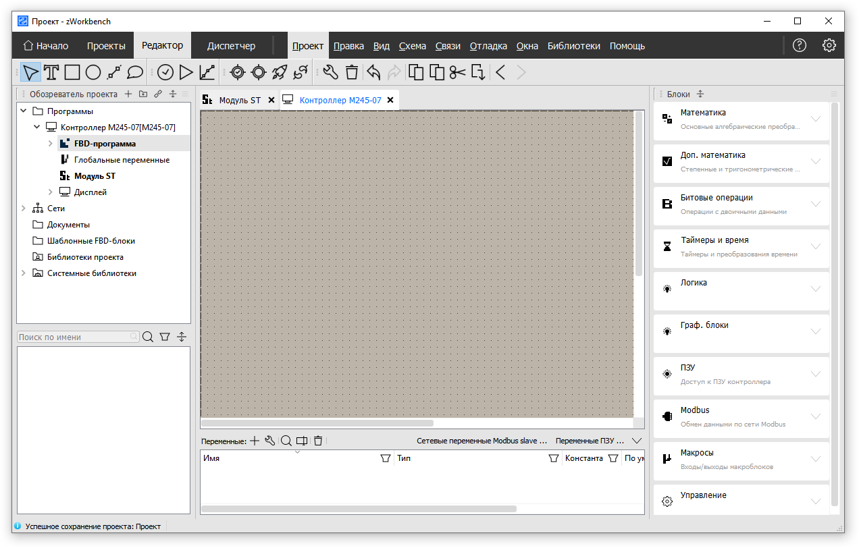Click the chart graph icon in the toolbar
The width and height of the screenshot is (859, 548).
[x=207, y=72]
